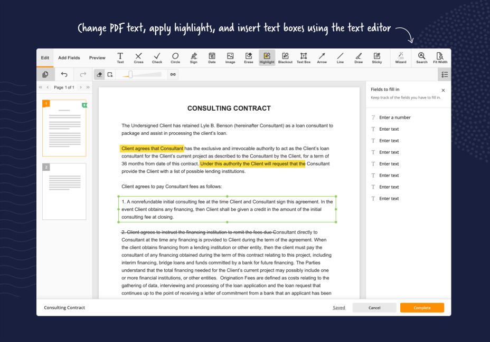
Task: Select the Erase tool
Action: tap(248, 58)
